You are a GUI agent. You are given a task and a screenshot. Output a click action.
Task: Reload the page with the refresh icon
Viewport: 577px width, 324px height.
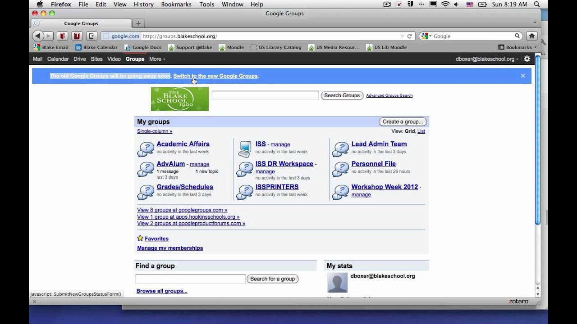[409, 36]
